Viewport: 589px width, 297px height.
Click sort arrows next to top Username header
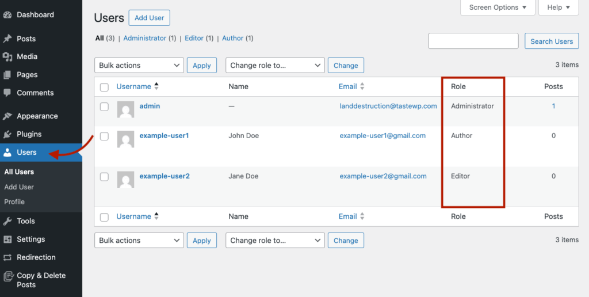(156, 86)
